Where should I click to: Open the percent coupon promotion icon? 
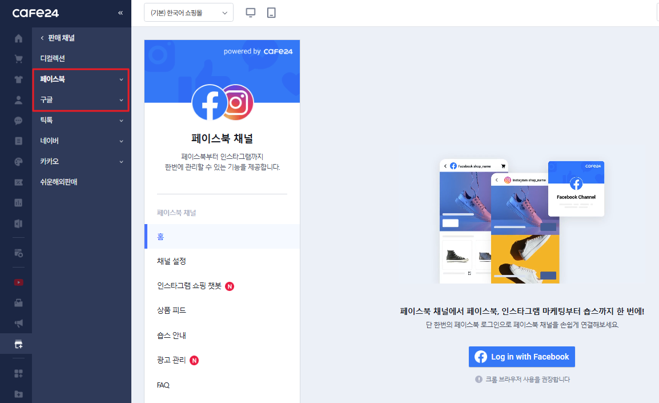(18, 182)
